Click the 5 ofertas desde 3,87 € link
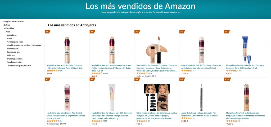 point(146,76)
